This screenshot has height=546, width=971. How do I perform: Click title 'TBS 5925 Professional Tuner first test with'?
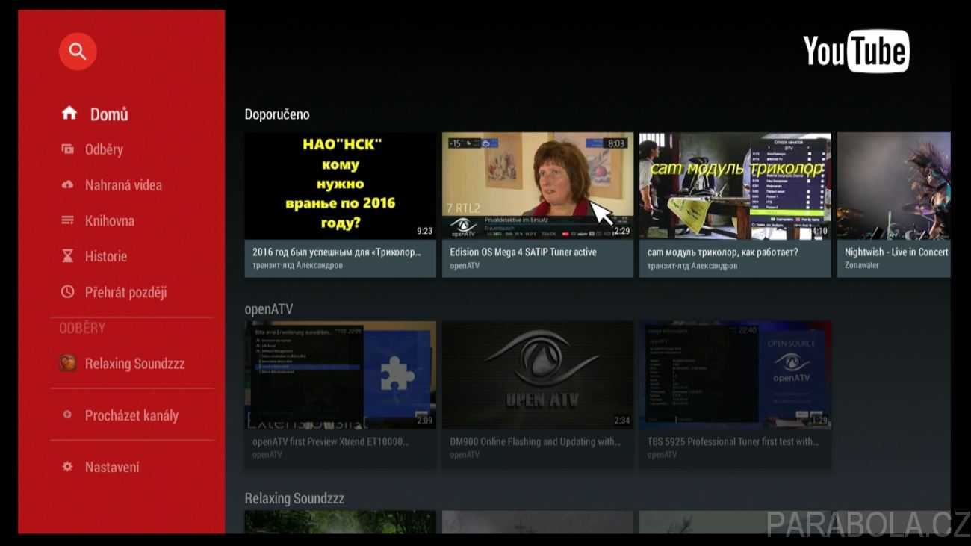(733, 441)
